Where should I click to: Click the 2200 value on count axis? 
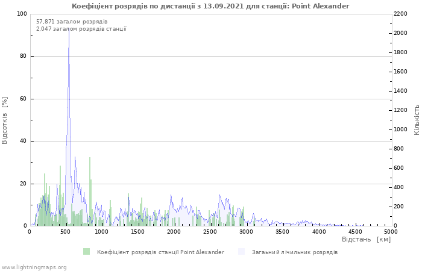pos(401,14)
